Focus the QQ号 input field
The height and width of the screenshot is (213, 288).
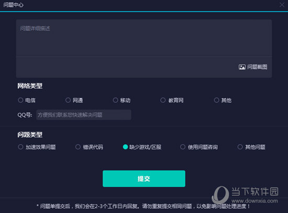pyautogui.click(x=84, y=115)
